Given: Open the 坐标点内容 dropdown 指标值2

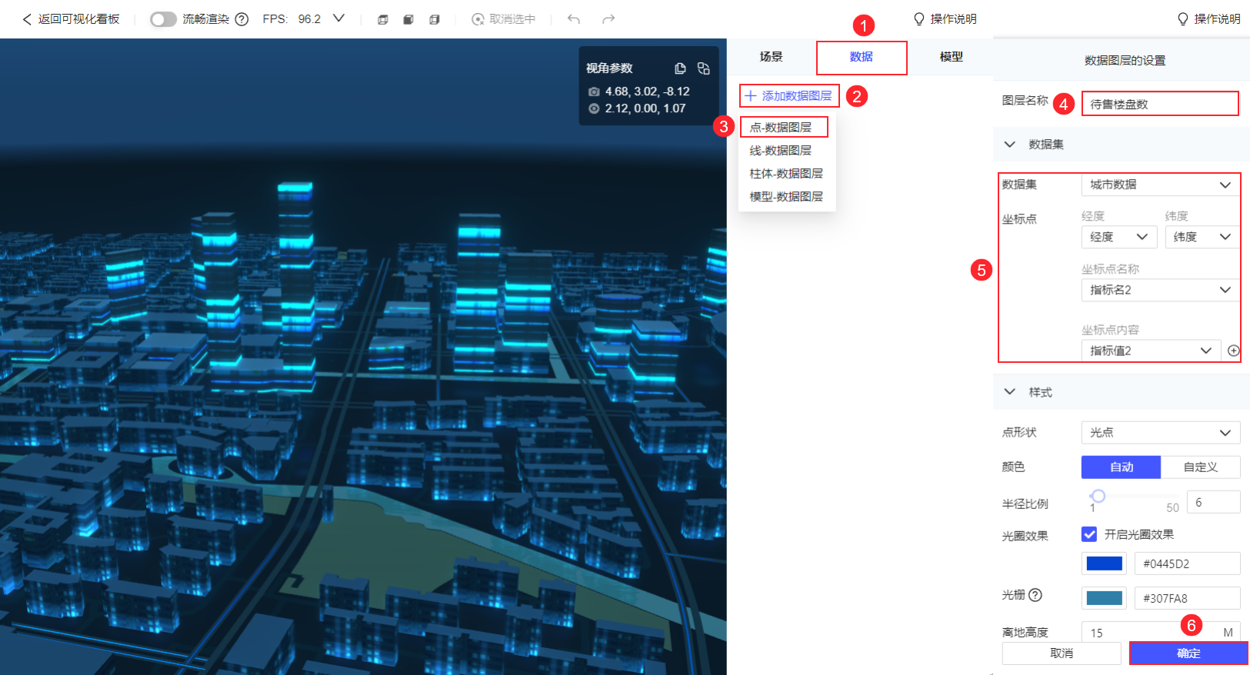Looking at the screenshot, I should (x=1151, y=351).
